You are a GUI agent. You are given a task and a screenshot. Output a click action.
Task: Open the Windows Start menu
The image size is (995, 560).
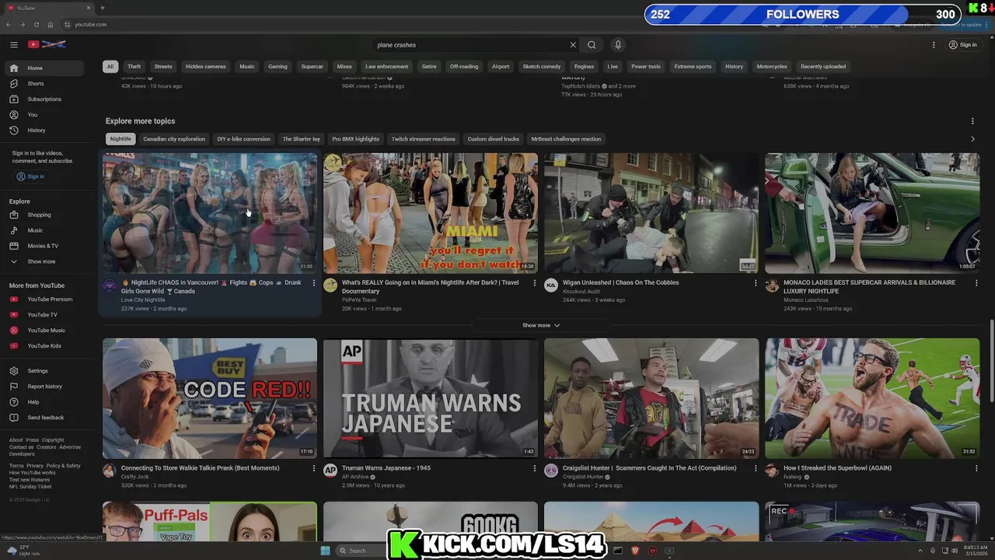click(x=326, y=551)
